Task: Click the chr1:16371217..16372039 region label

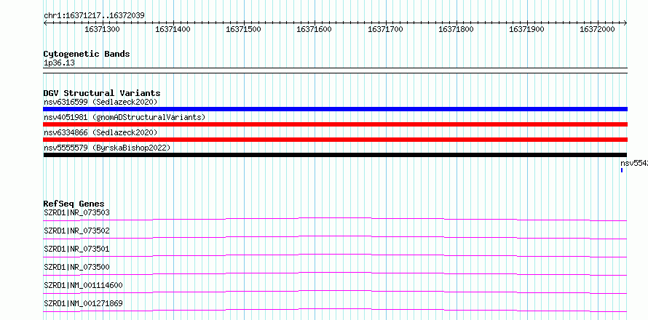Action: 94,15
